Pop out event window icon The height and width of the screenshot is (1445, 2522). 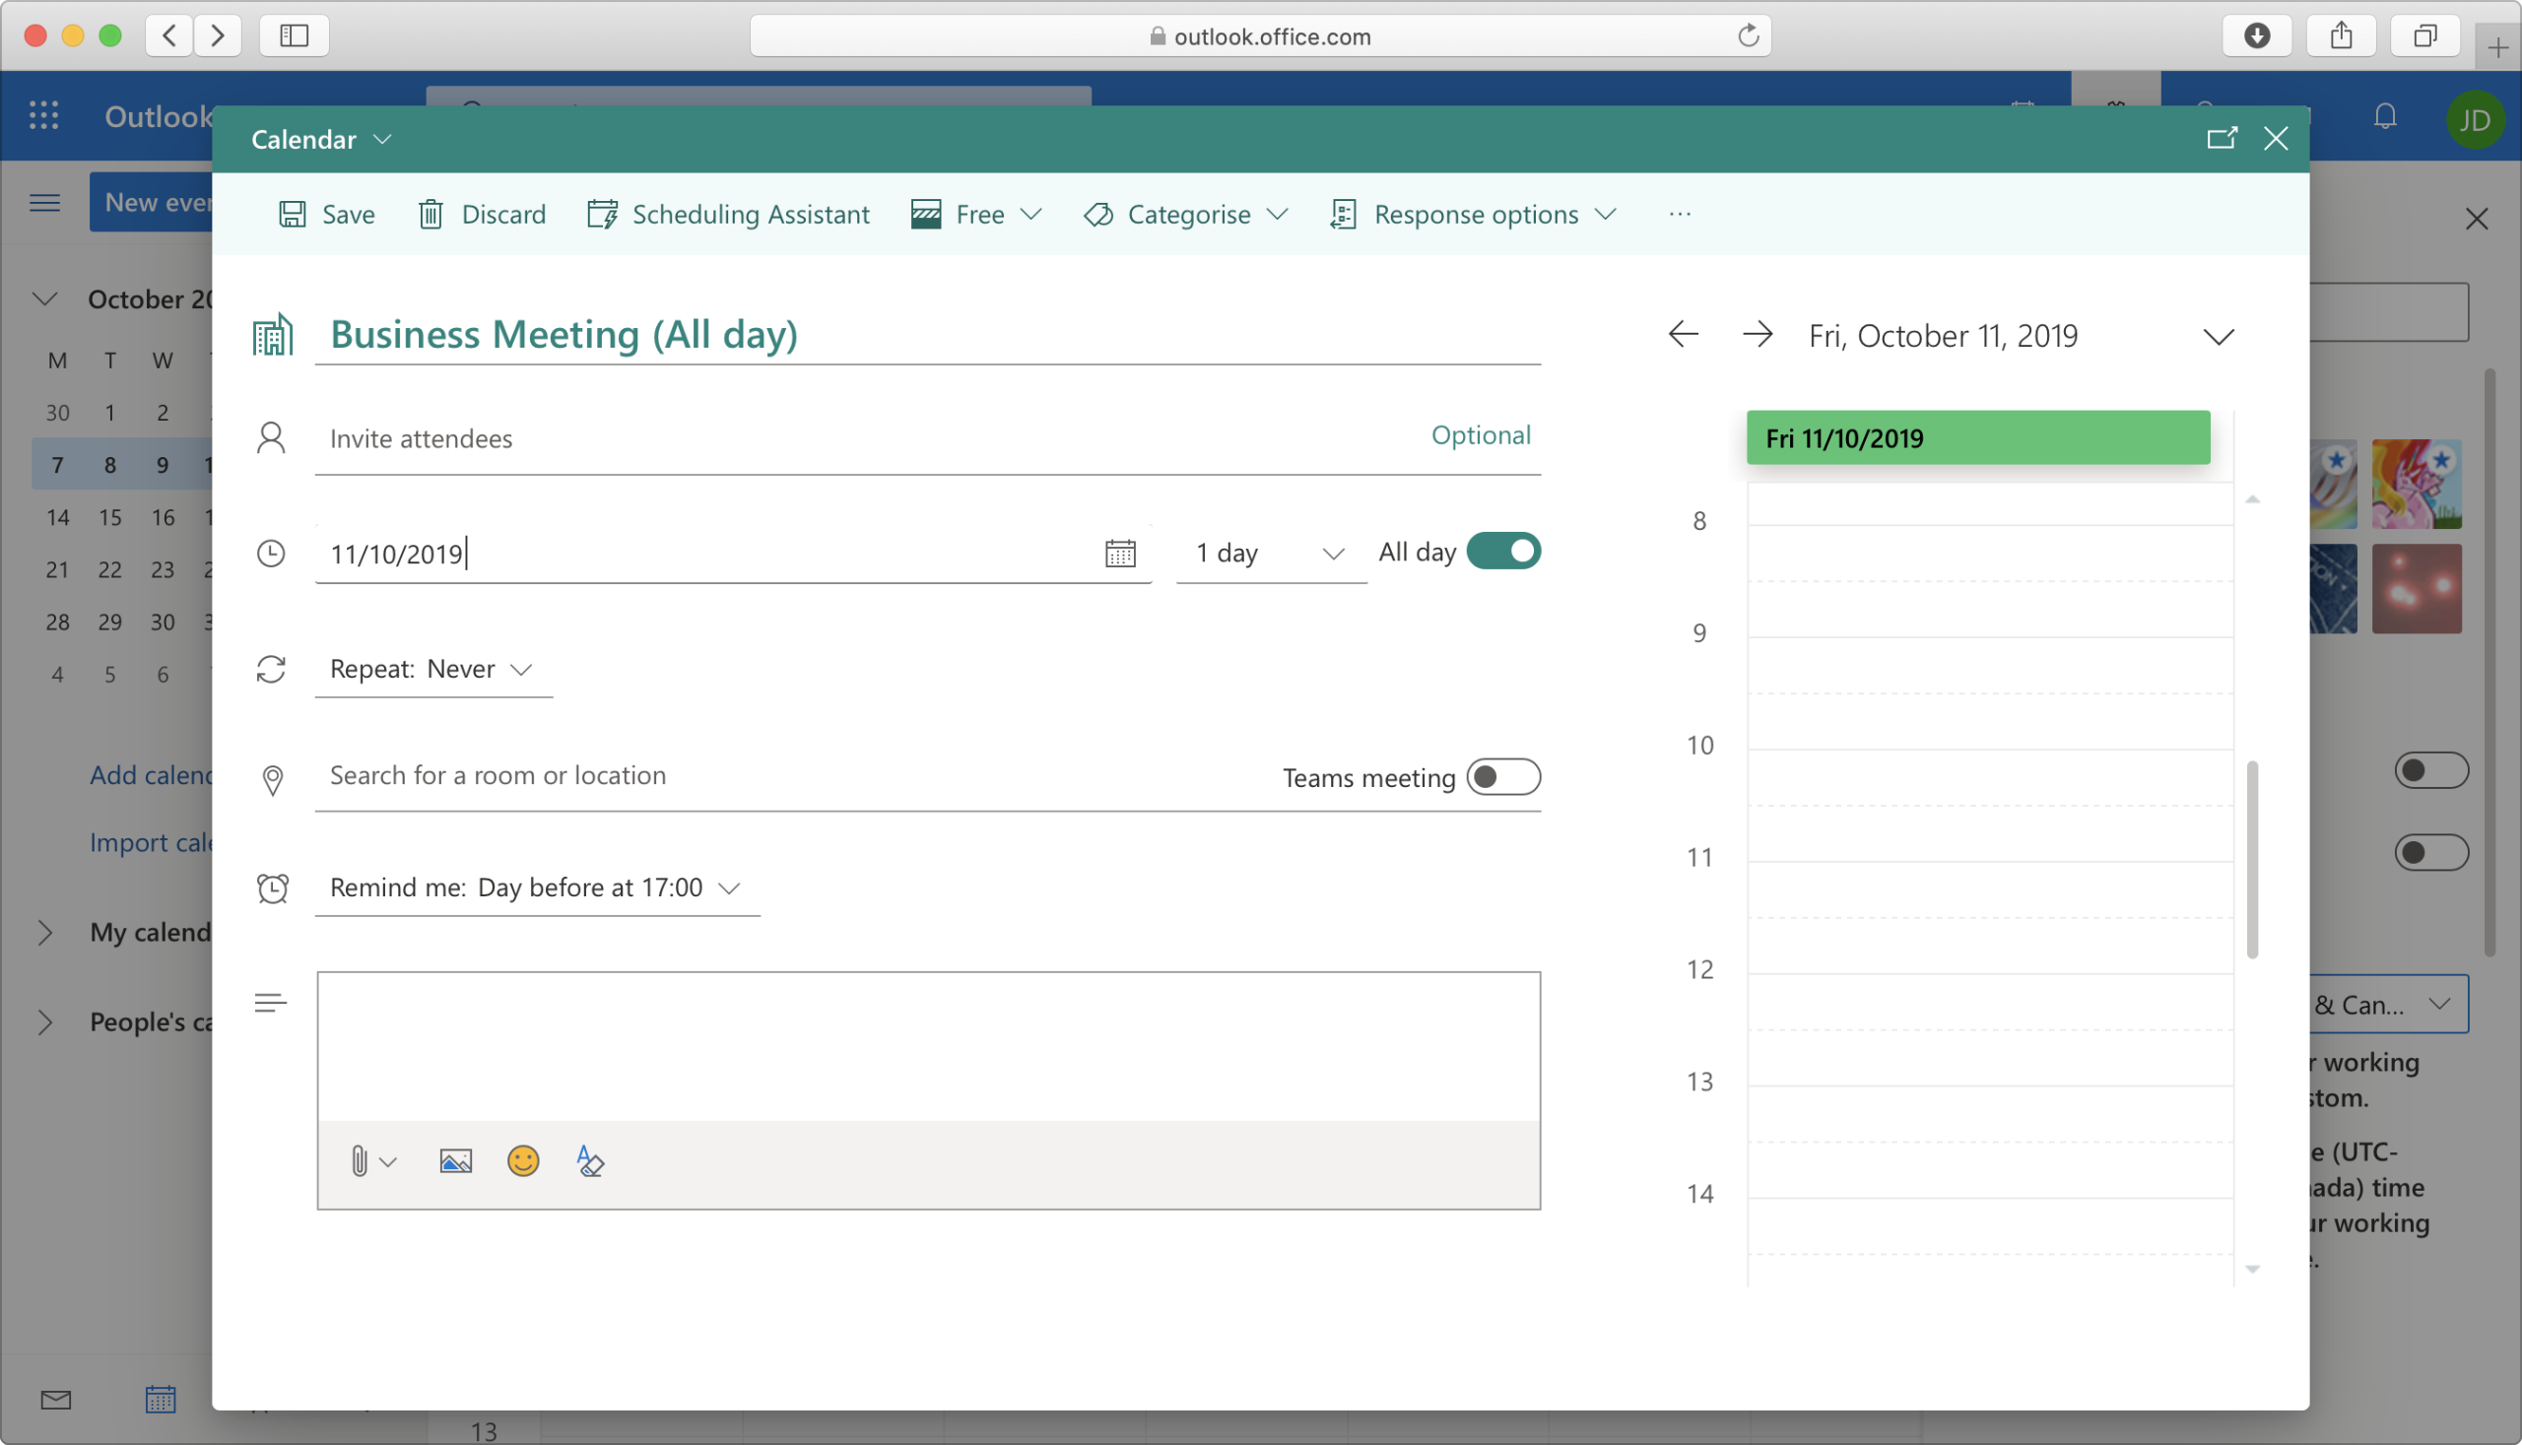(2222, 138)
